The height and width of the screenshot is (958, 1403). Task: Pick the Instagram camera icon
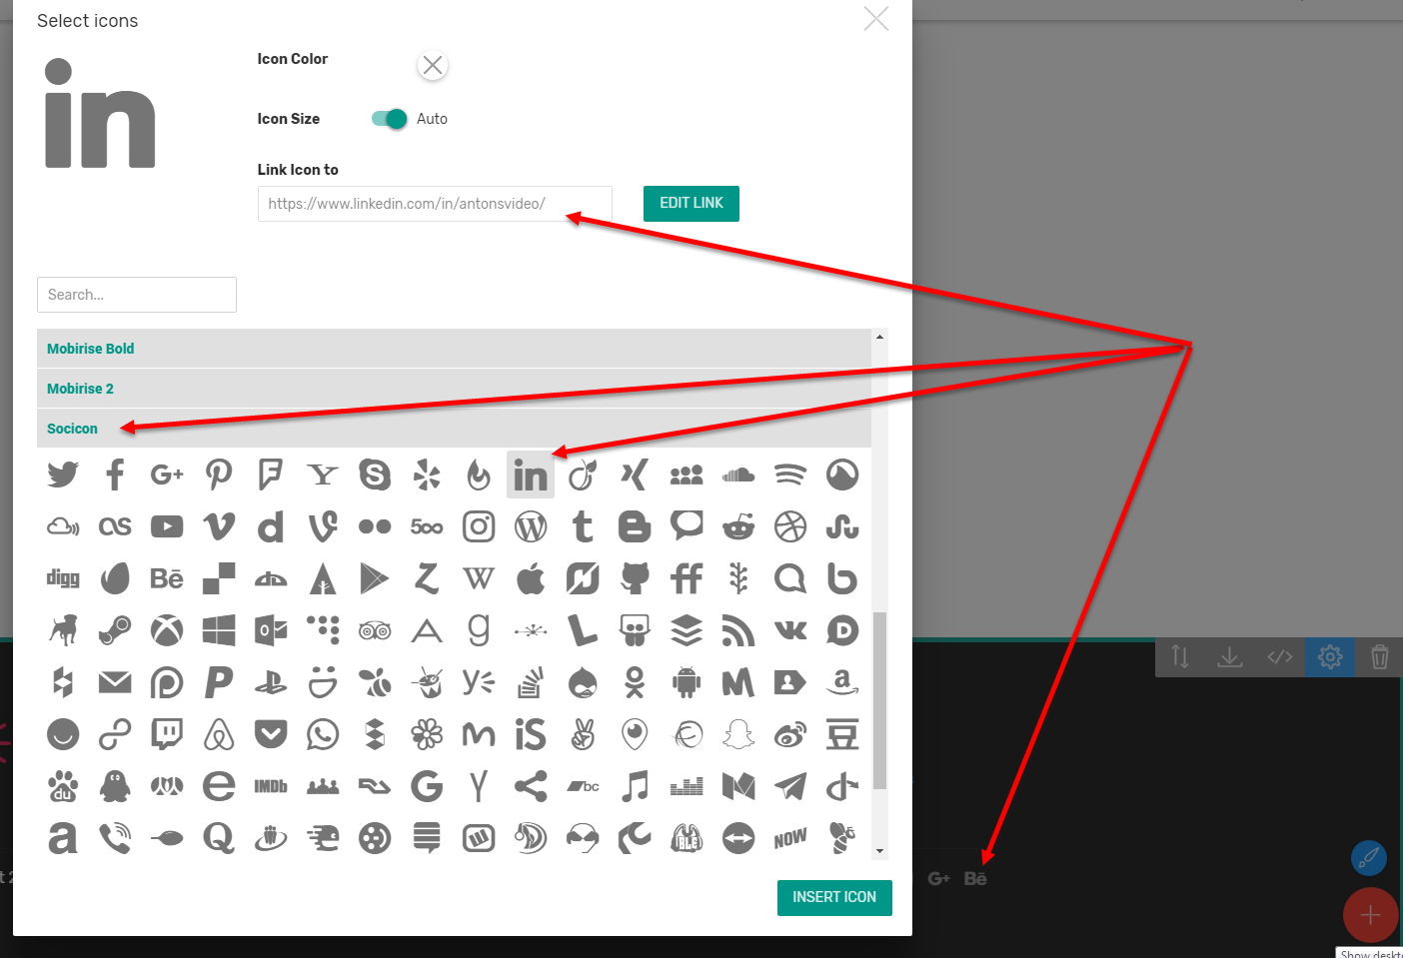tap(479, 526)
